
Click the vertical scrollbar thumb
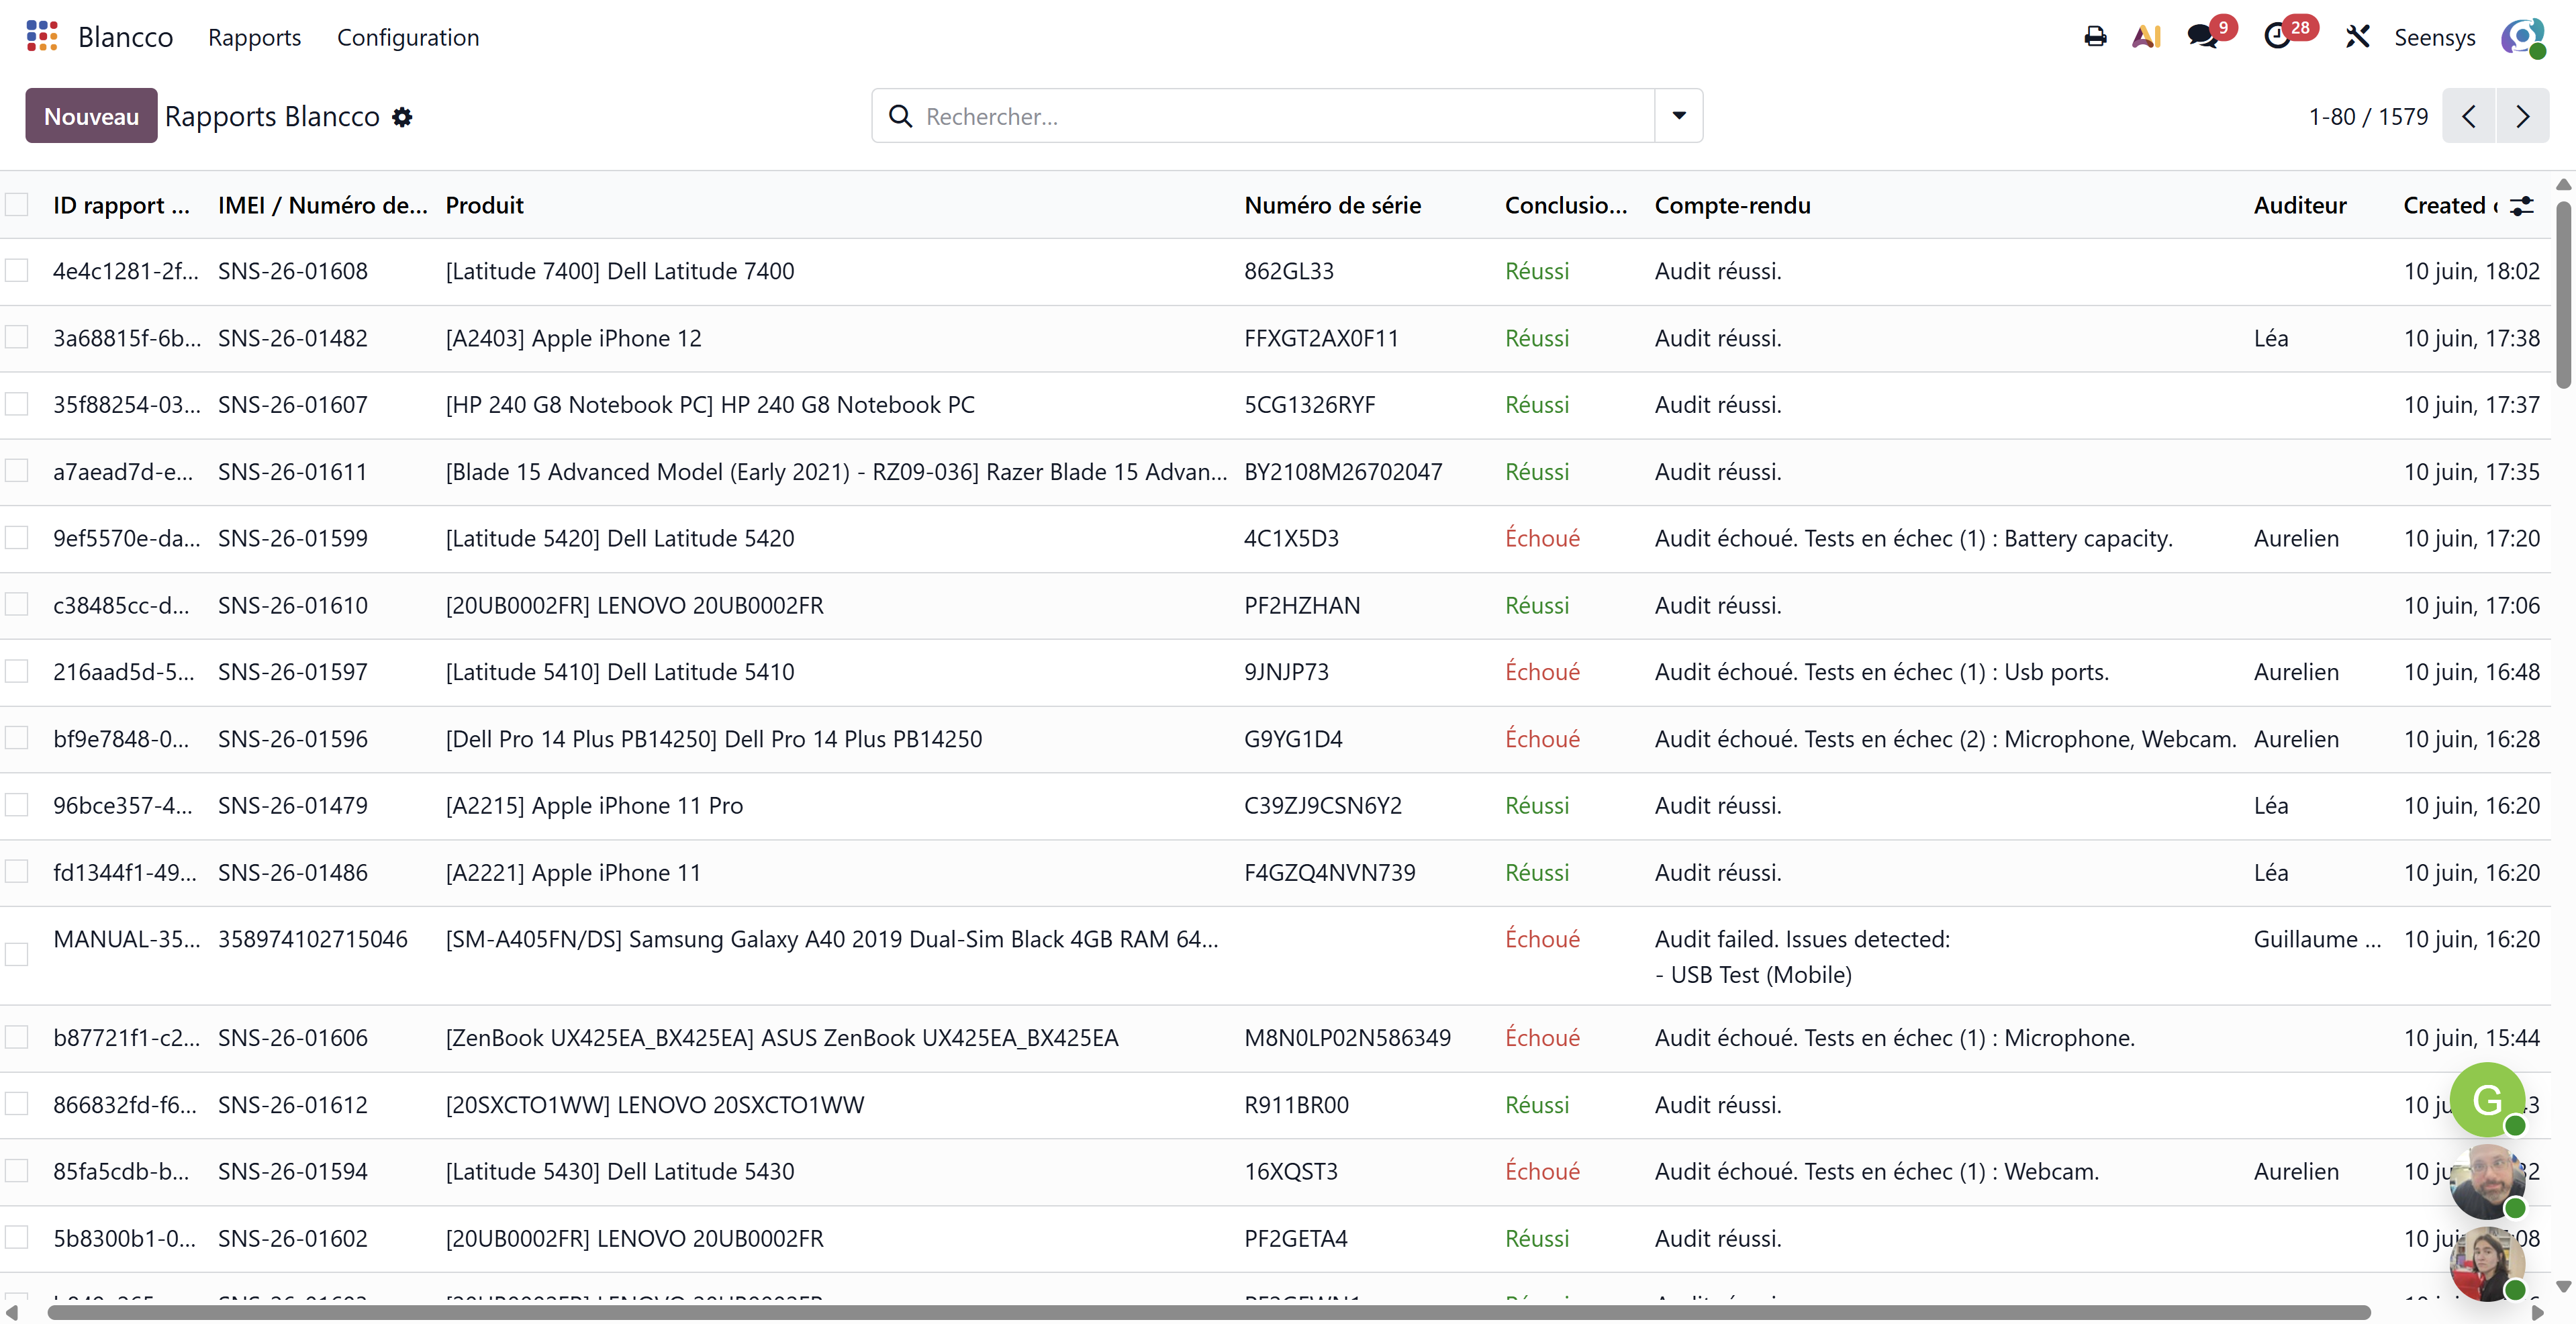pyautogui.click(x=2564, y=295)
